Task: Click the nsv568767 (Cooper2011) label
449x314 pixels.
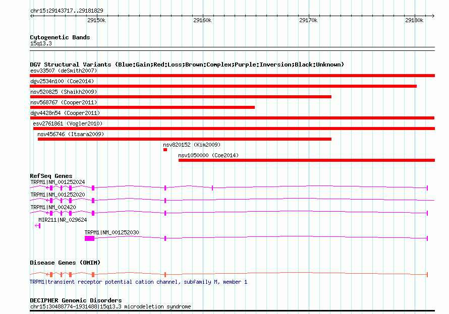Action: [x=64, y=102]
